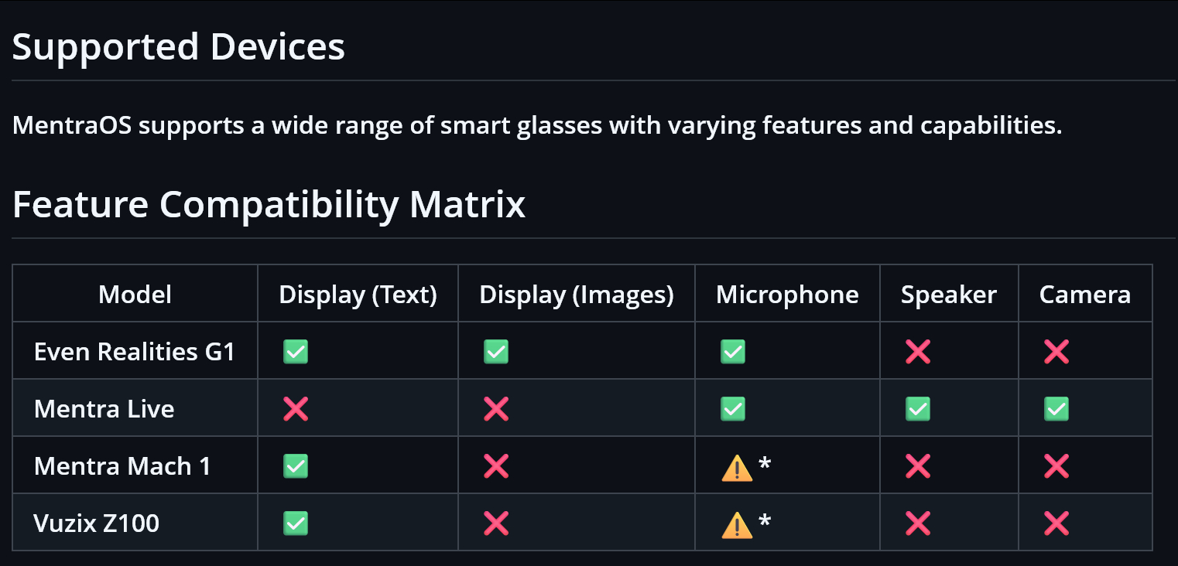Click the Mentra Live row label
The width and height of the screenshot is (1178, 566).
(x=104, y=409)
